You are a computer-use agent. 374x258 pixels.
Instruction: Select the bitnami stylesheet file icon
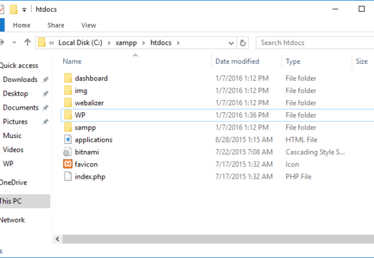(68, 152)
